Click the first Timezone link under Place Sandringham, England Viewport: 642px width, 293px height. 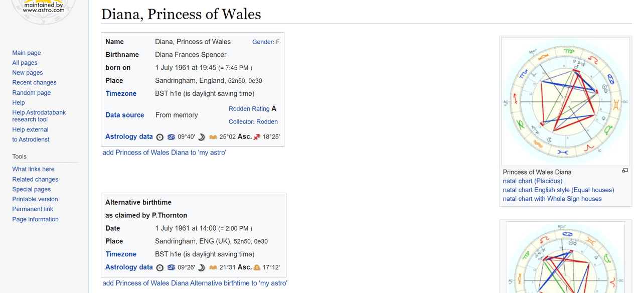121,93
